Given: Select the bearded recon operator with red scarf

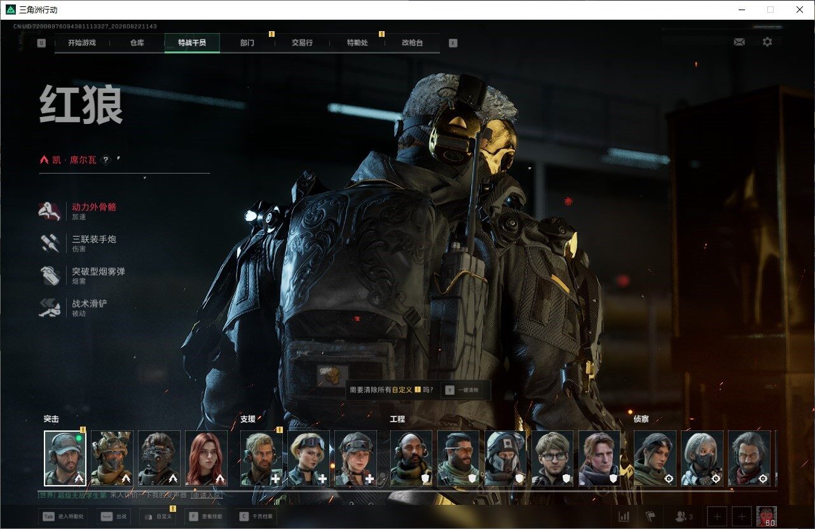Looking at the screenshot, I should (749, 458).
